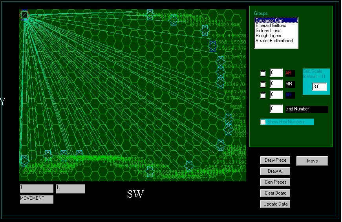Select the dark blue filled piece on the hex map
The width and height of the screenshot is (342, 222).
point(212,46)
